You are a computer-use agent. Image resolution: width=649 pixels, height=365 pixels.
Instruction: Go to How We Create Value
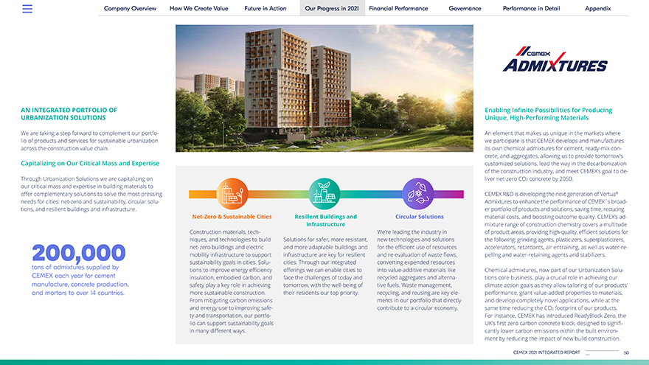[x=200, y=9]
